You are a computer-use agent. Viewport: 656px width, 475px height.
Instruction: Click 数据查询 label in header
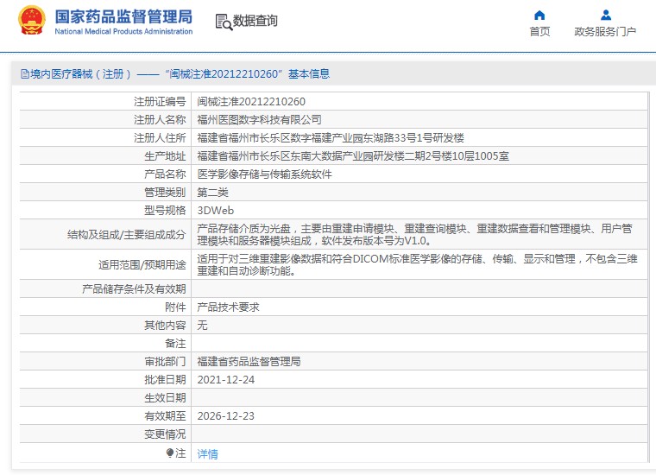pyautogui.click(x=255, y=21)
